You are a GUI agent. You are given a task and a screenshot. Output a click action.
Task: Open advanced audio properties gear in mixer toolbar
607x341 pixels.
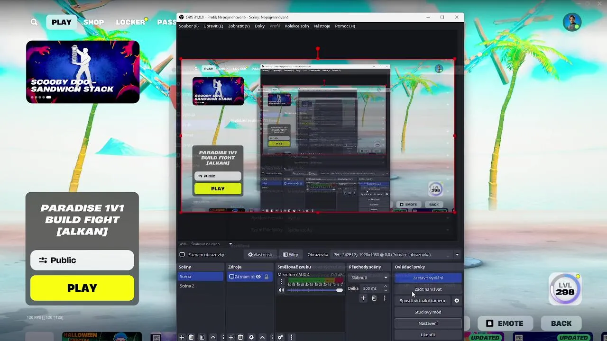pyautogui.click(x=281, y=337)
